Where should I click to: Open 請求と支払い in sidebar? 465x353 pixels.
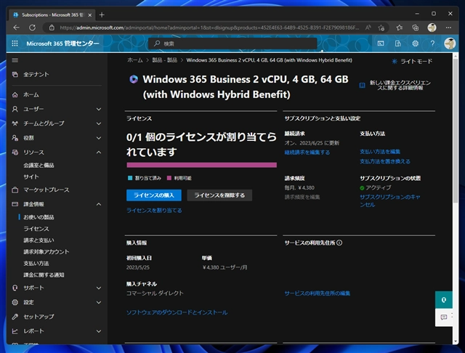pos(39,240)
